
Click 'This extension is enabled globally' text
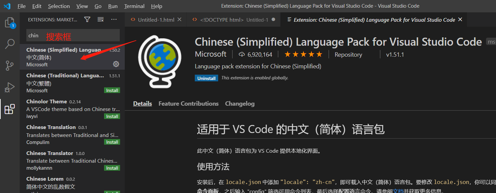click(x=255, y=78)
